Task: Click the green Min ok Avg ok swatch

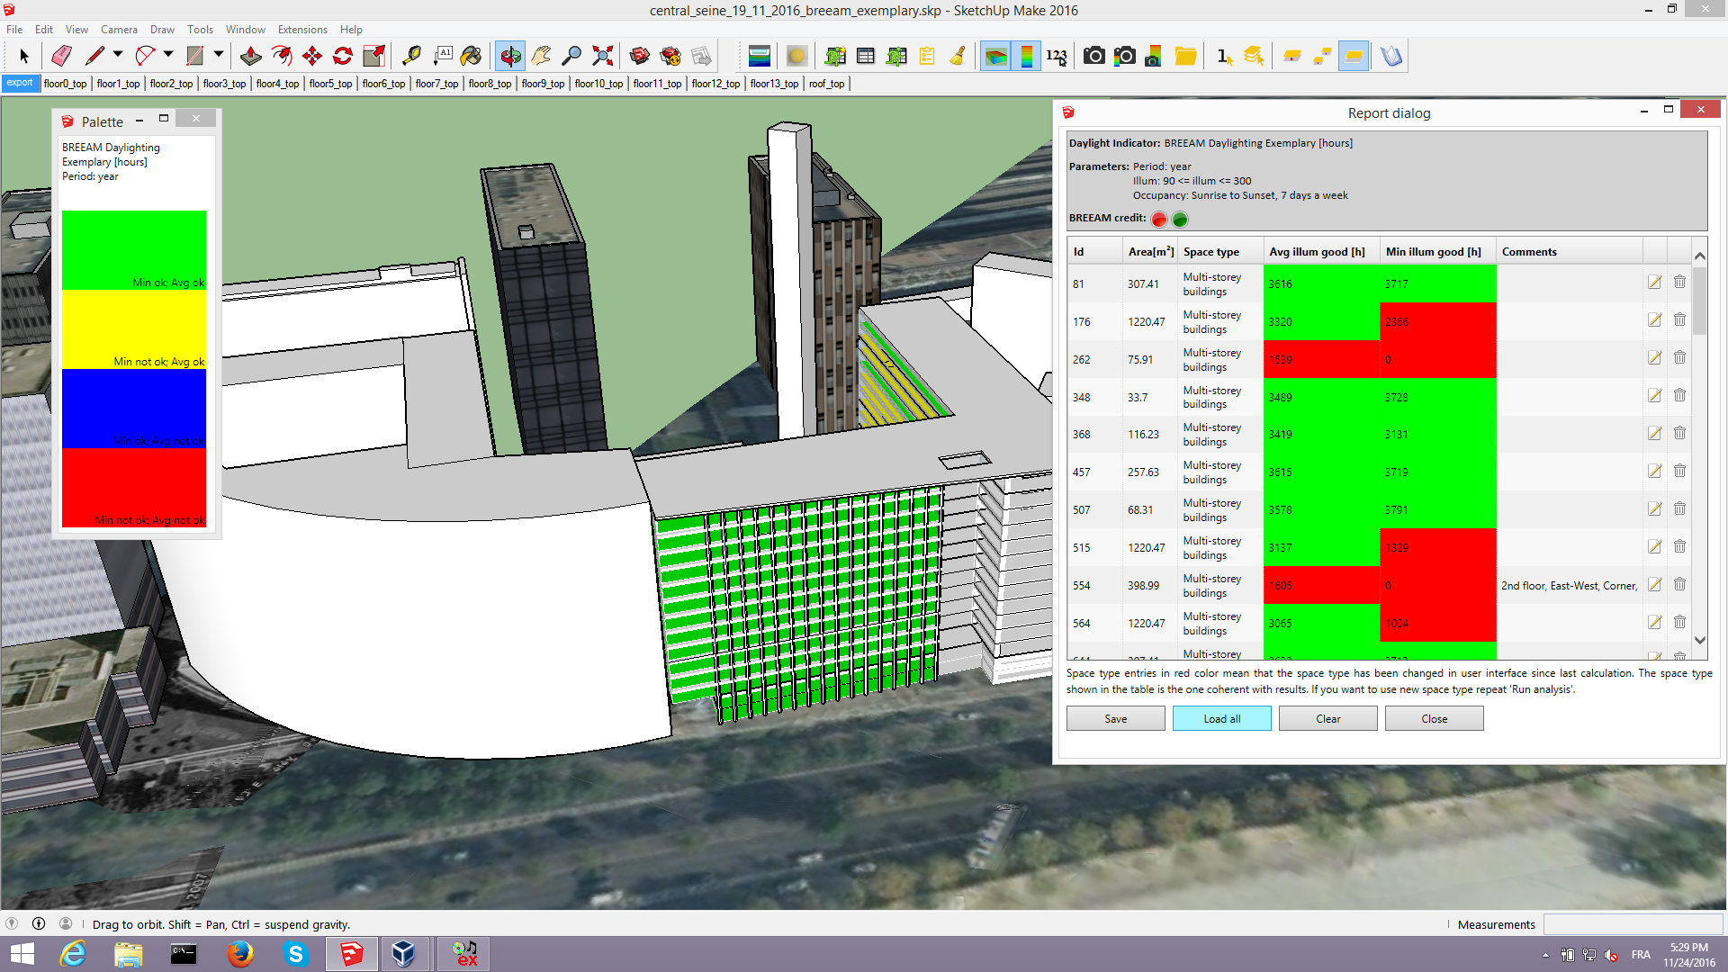Action: 134,249
